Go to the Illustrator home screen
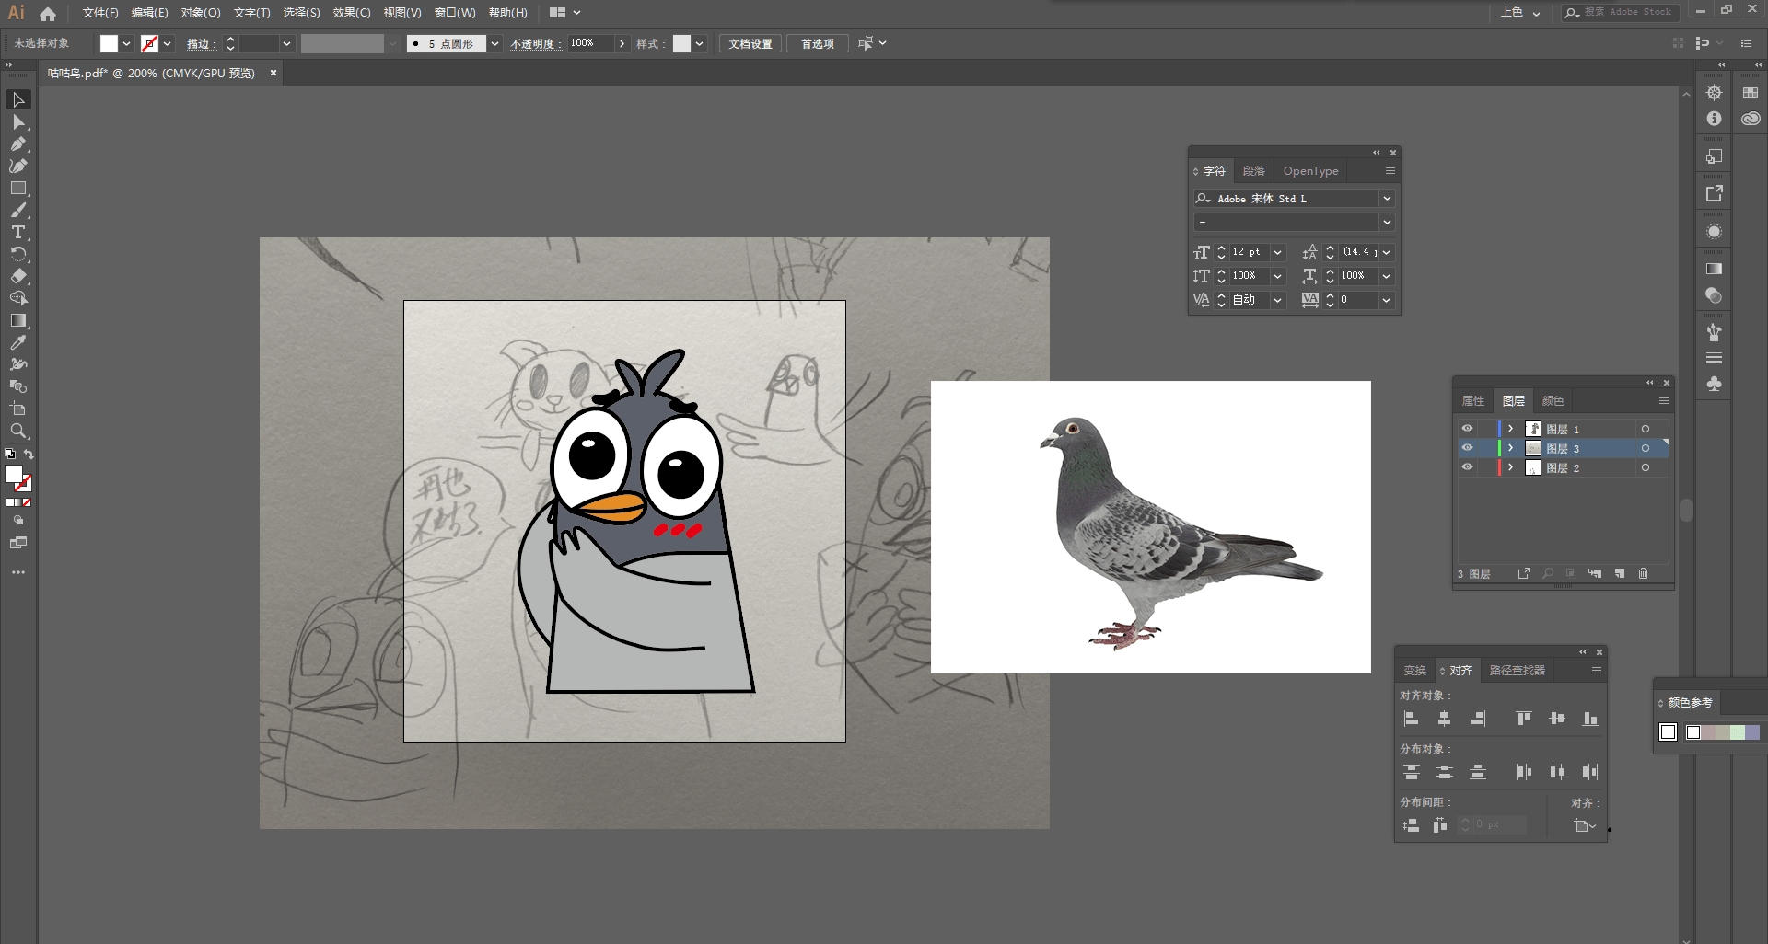The width and height of the screenshot is (1768, 944). coord(48,14)
